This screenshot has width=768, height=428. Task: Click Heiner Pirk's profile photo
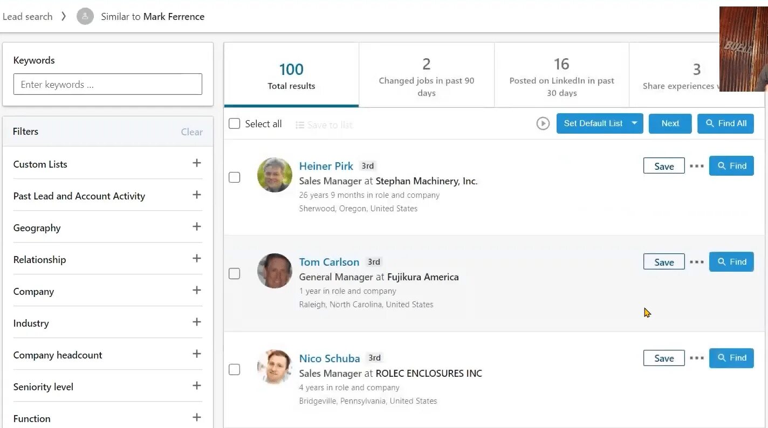(275, 175)
